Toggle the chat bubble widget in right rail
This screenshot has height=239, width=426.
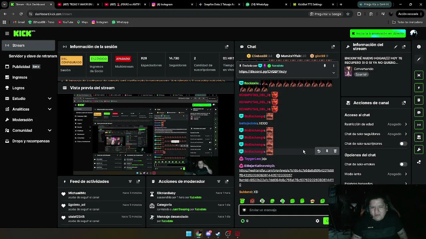coord(419,113)
